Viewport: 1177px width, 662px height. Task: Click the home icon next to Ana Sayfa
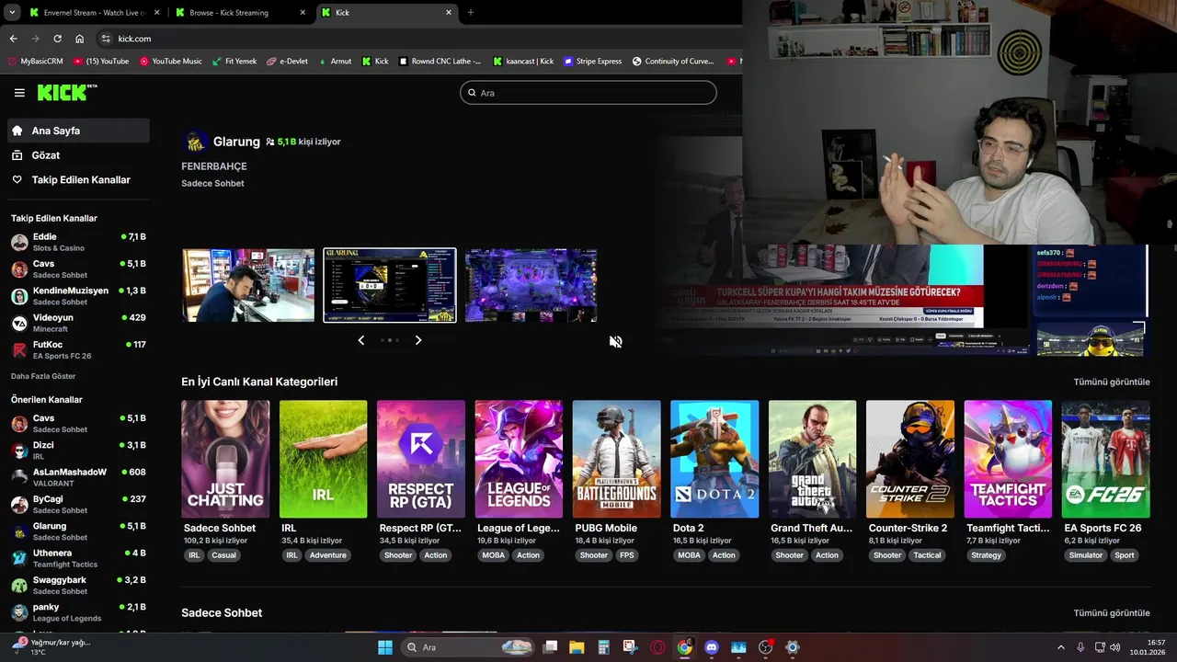coord(17,131)
